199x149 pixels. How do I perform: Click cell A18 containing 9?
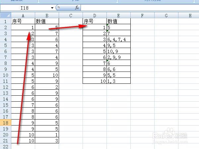tap(23, 123)
